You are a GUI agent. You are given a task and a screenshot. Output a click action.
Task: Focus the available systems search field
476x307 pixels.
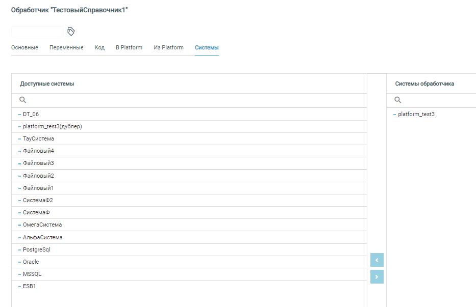point(194,100)
